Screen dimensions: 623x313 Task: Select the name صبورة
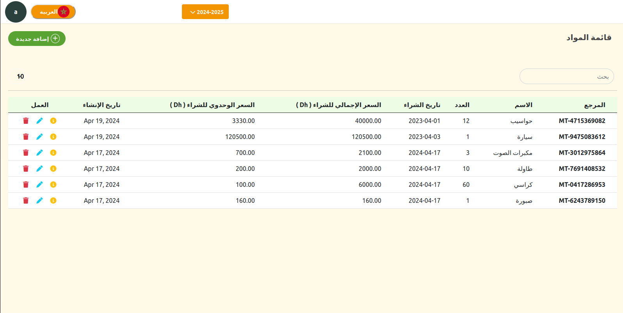click(524, 201)
